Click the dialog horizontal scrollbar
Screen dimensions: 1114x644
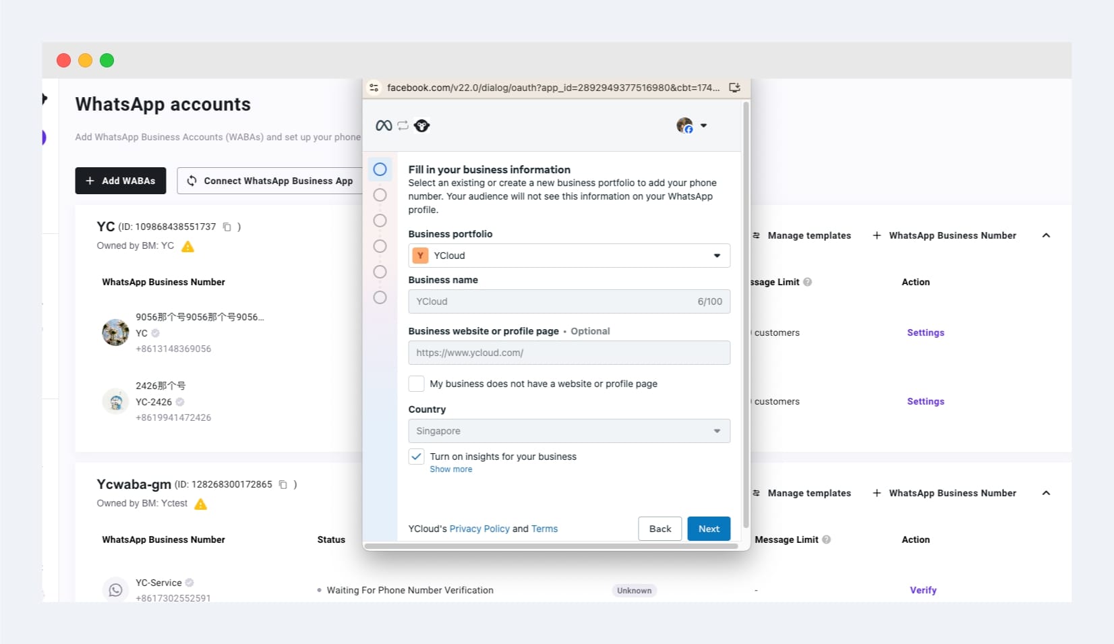pos(551,546)
